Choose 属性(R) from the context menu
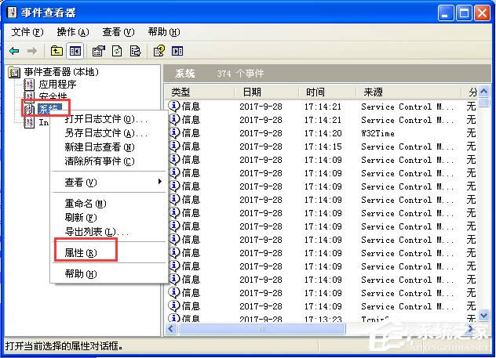The width and height of the screenshot is (496, 358). [79, 253]
